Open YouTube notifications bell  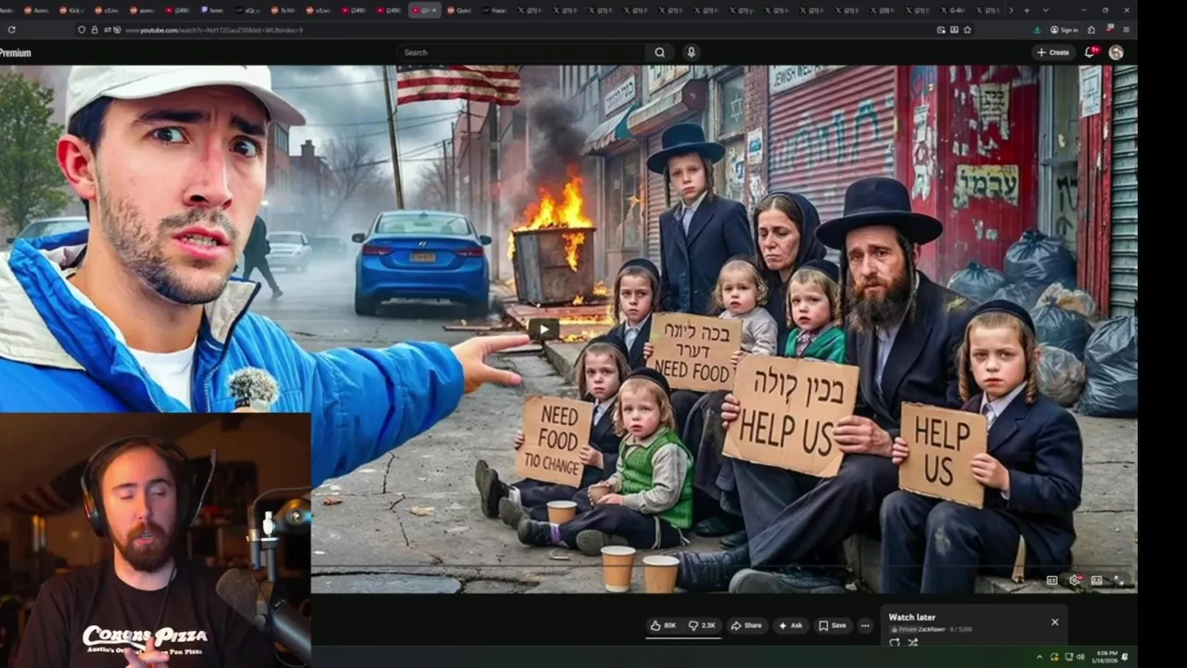click(1091, 52)
